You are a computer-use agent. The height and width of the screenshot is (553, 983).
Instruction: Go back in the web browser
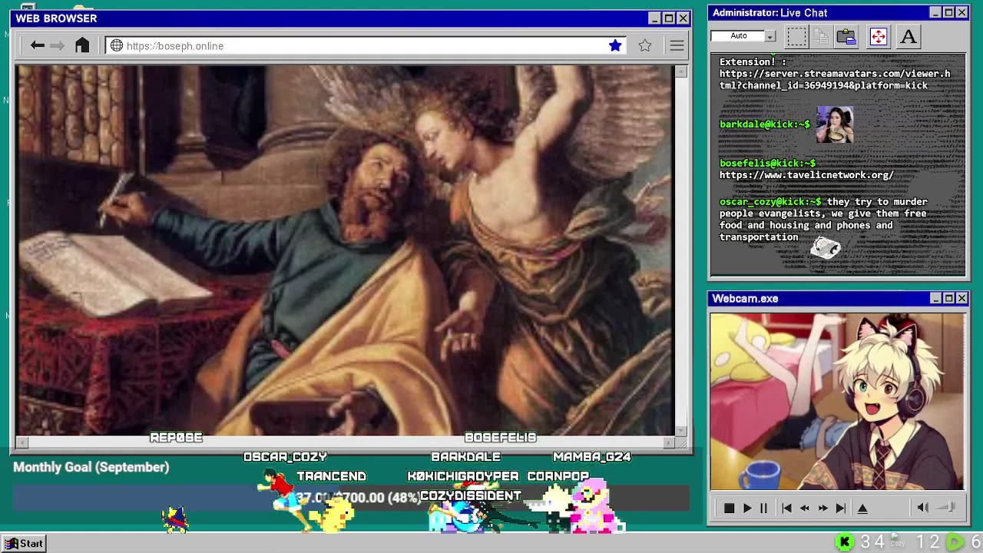(x=37, y=46)
